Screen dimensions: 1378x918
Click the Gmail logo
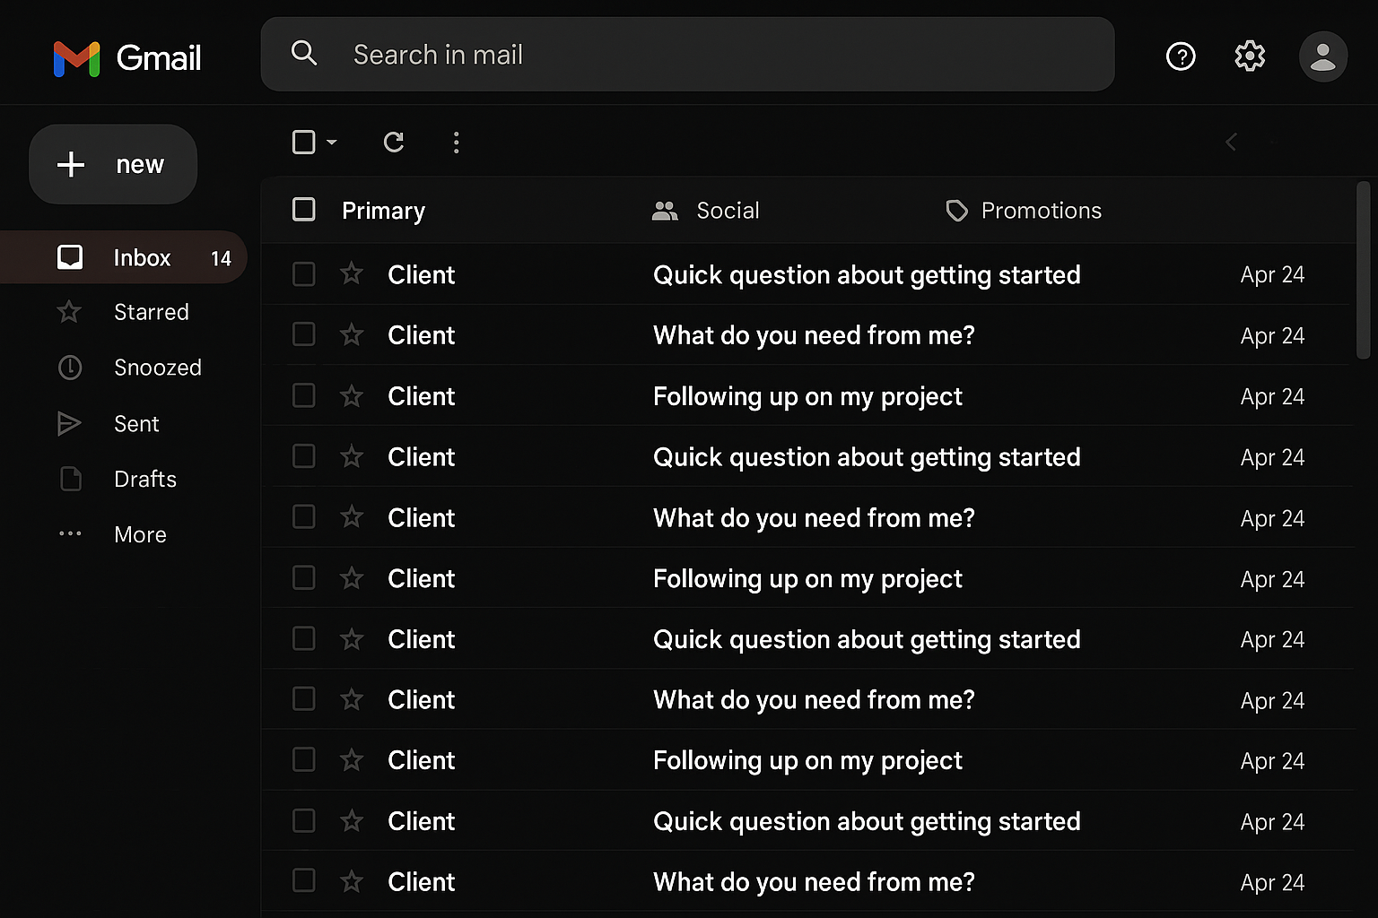[126, 56]
